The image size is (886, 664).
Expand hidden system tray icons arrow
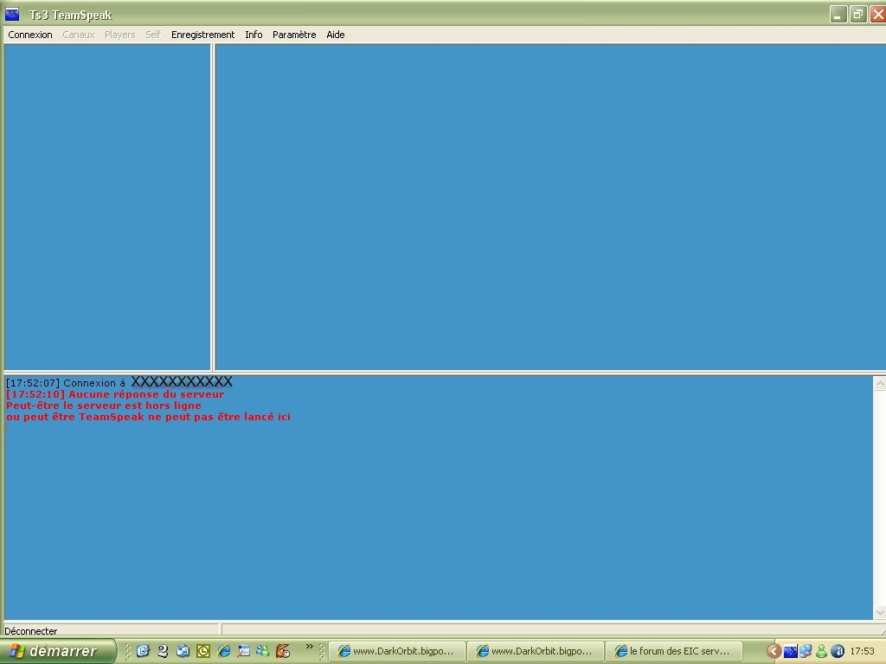point(774,652)
